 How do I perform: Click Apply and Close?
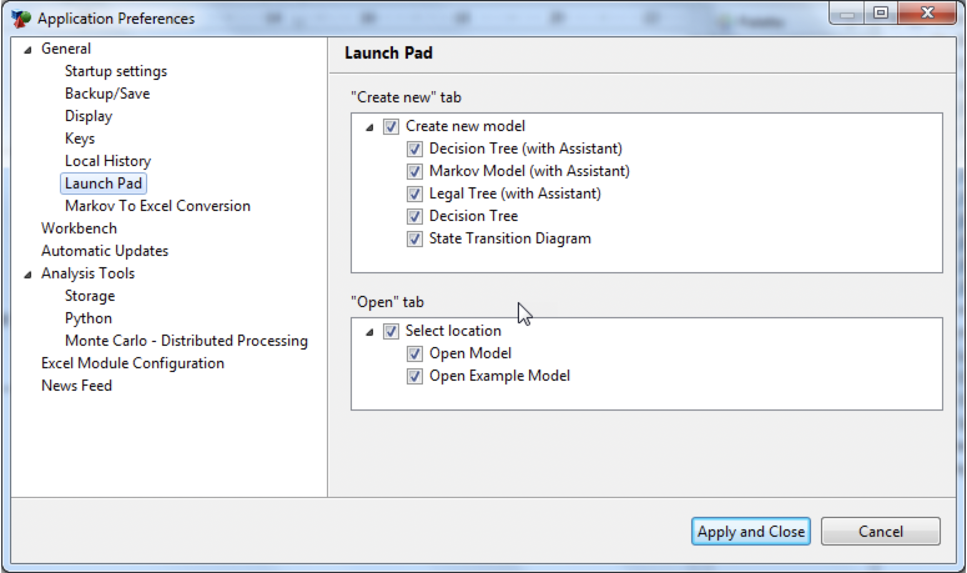tap(750, 531)
